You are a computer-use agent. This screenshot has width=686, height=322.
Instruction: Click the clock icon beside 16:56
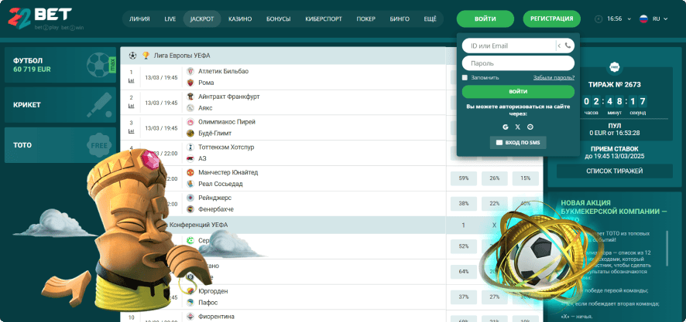pos(599,19)
